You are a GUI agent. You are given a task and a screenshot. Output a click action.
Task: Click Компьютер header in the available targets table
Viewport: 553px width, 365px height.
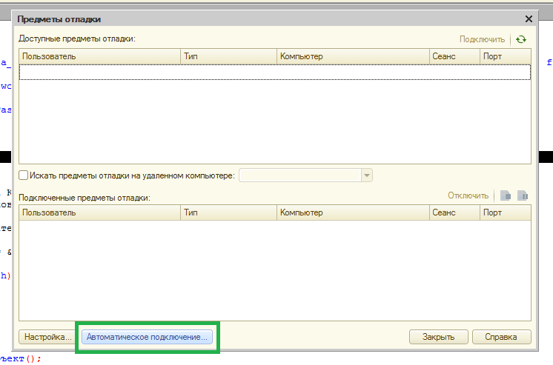352,56
